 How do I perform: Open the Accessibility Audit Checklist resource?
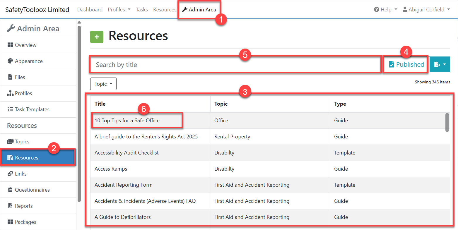(x=127, y=153)
